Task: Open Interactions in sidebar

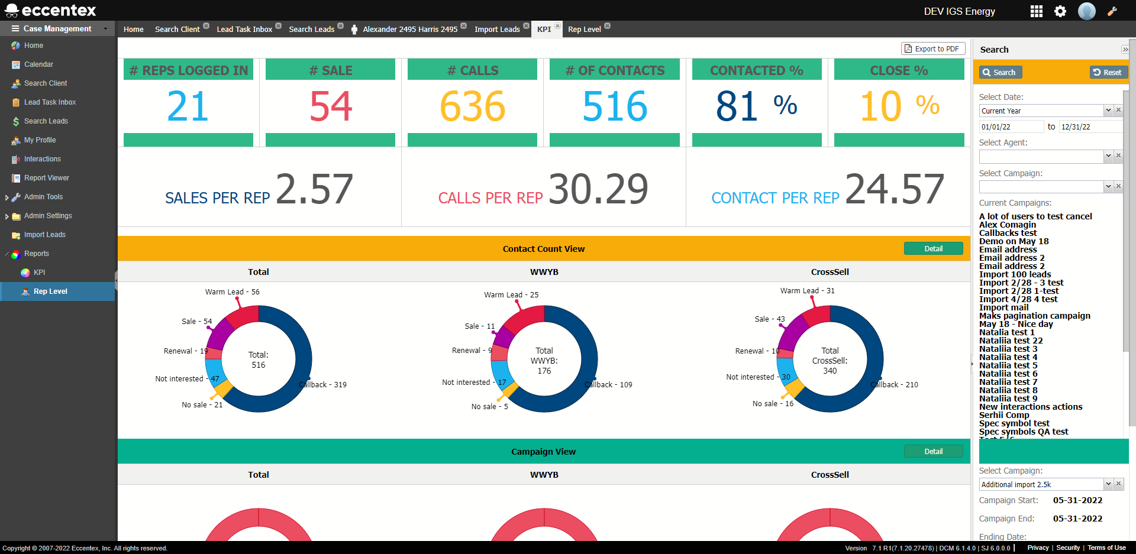Action: tap(42, 159)
